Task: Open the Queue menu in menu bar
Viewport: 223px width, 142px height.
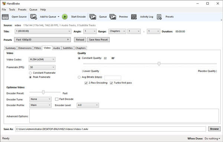Action: (33, 10)
